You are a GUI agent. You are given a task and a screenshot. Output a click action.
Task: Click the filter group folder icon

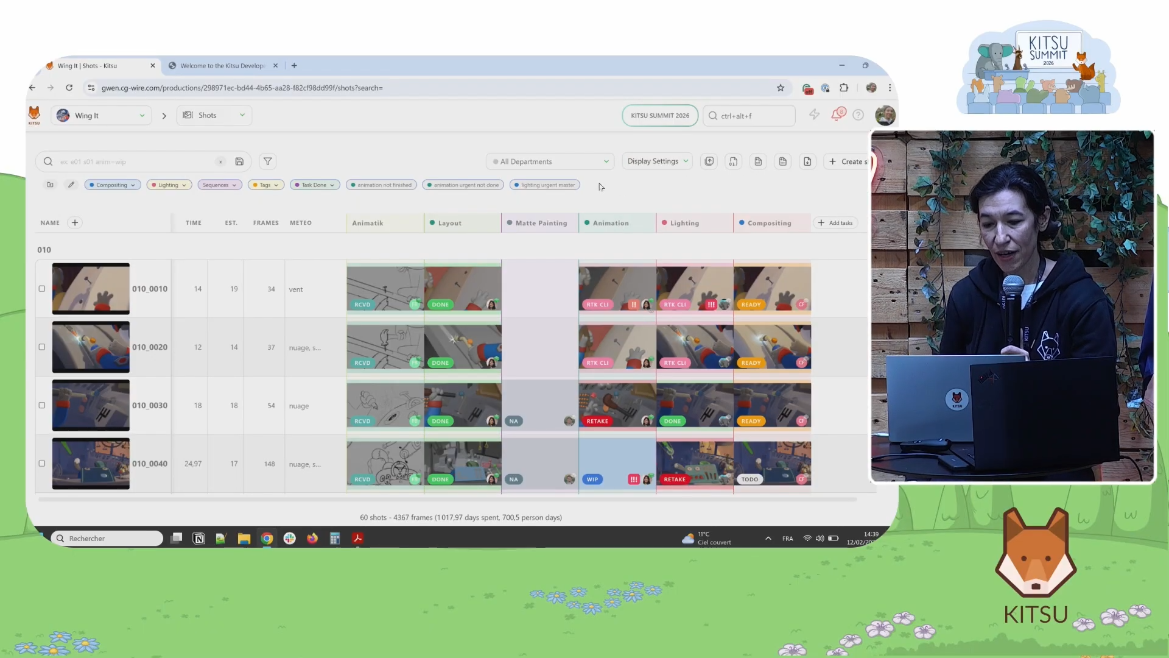coord(50,185)
